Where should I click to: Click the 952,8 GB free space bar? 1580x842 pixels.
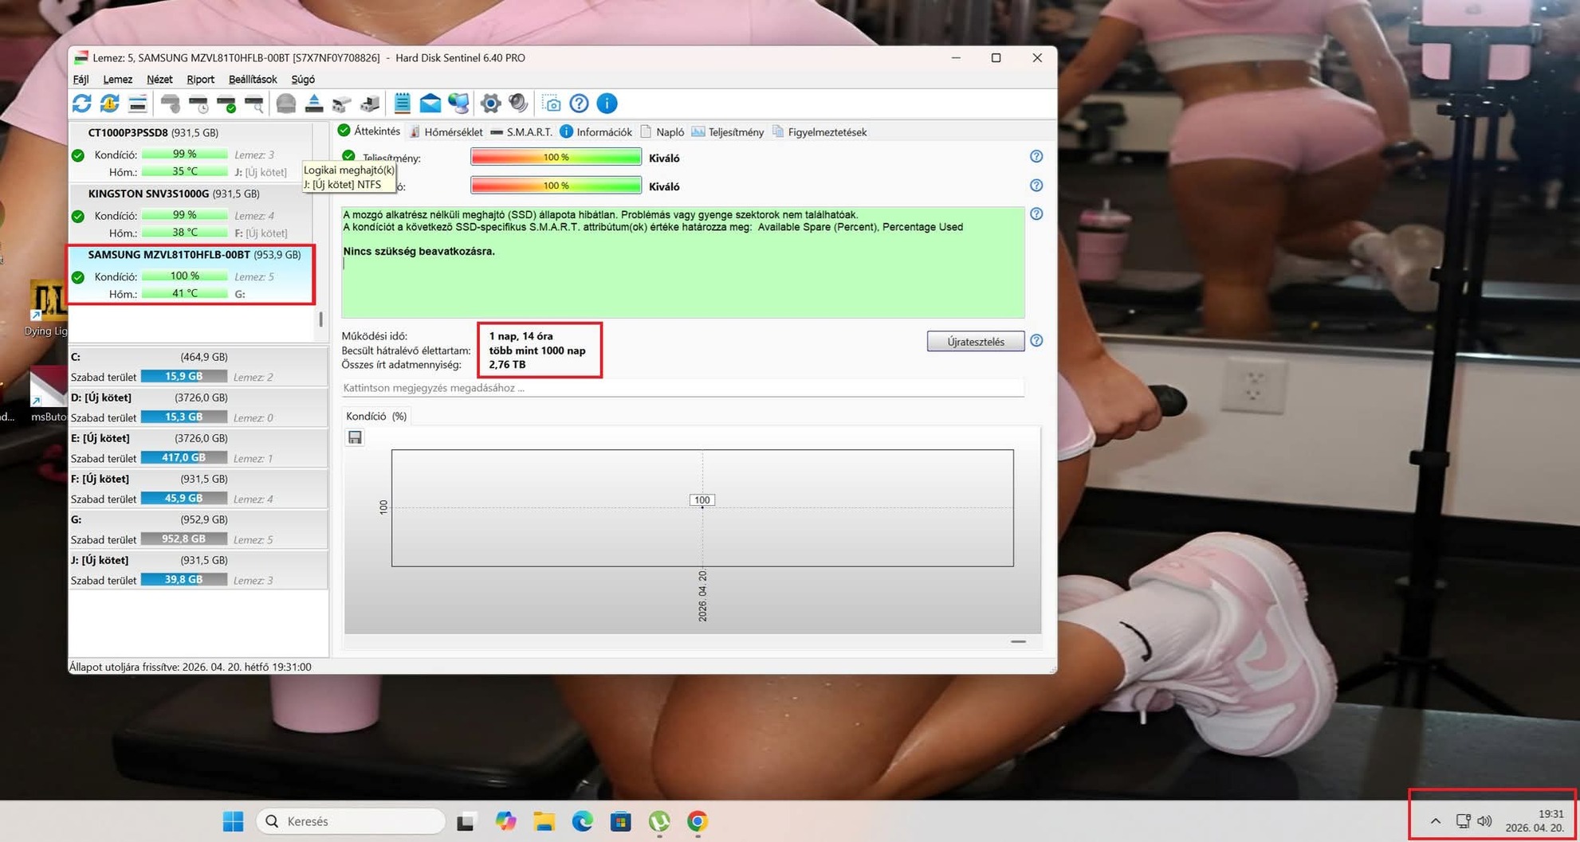pos(184,539)
